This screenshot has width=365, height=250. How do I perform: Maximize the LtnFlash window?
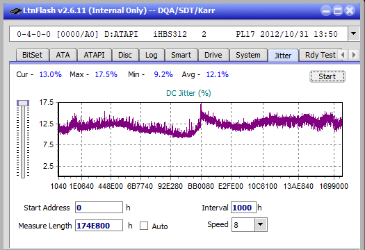coord(338,10)
